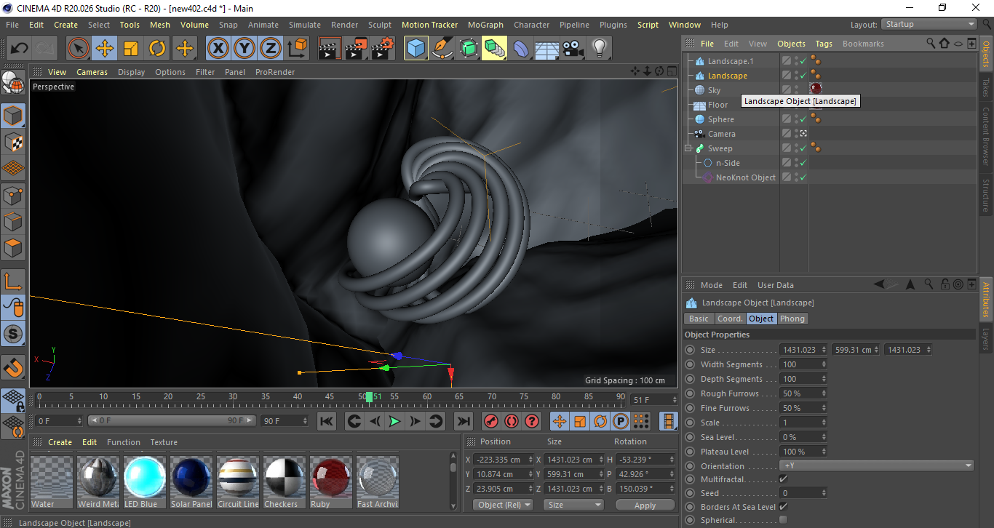The width and height of the screenshot is (994, 528).
Task: Open the Spline Pen tool
Action: pos(442,49)
